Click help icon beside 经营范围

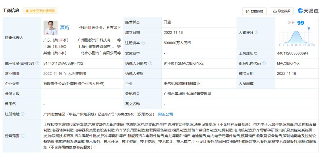(23, 136)
